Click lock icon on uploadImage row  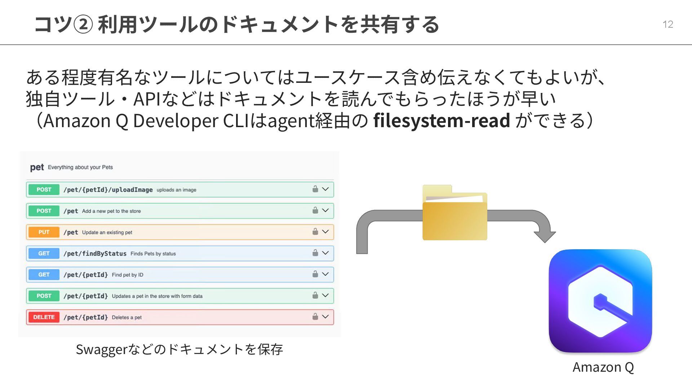coord(315,189)
